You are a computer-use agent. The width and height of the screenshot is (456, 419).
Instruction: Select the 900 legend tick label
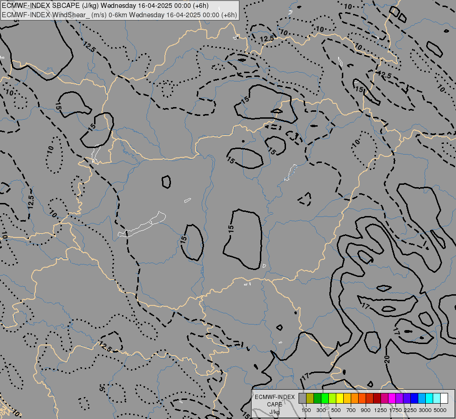pos(366,410)
